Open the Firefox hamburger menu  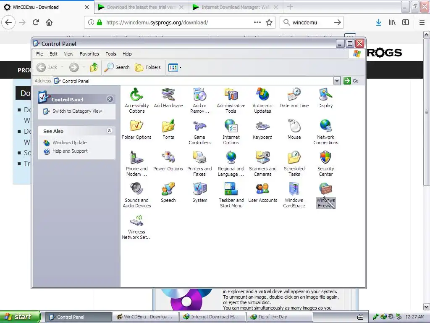click(x=422, y=22)
